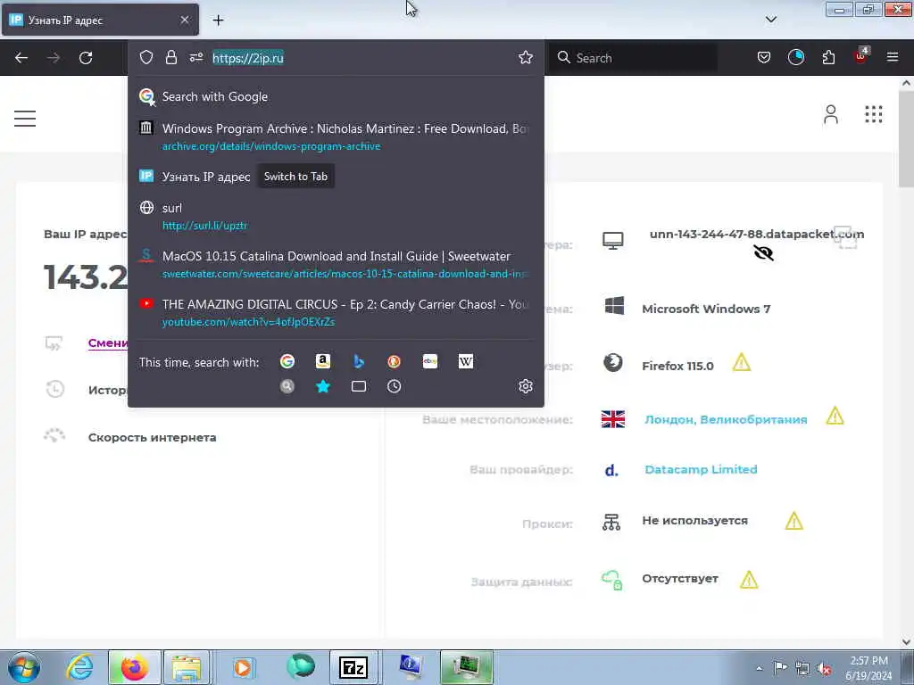Open Скорость интернета link
This screenshot has width=914, height=685.
(152, 437)
